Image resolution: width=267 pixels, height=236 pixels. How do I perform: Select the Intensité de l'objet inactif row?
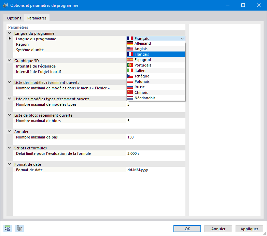click(69, 72)
